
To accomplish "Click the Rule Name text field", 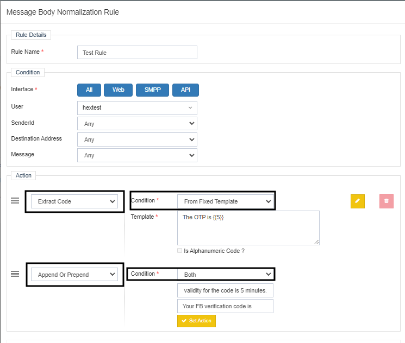I will [137, 53].
